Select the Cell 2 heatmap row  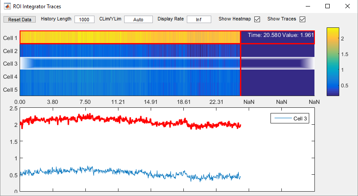tap(130, 50)
